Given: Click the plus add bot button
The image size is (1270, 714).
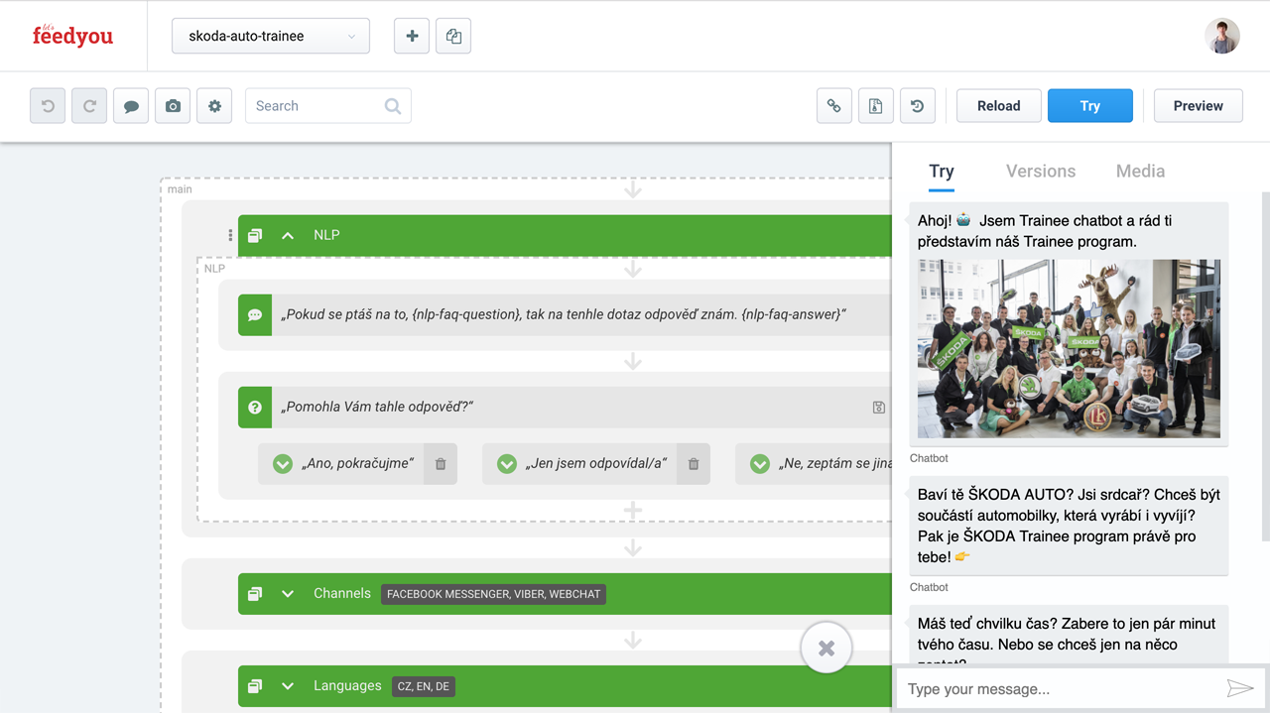Looking at the screenshot, I should click(412, 36).
